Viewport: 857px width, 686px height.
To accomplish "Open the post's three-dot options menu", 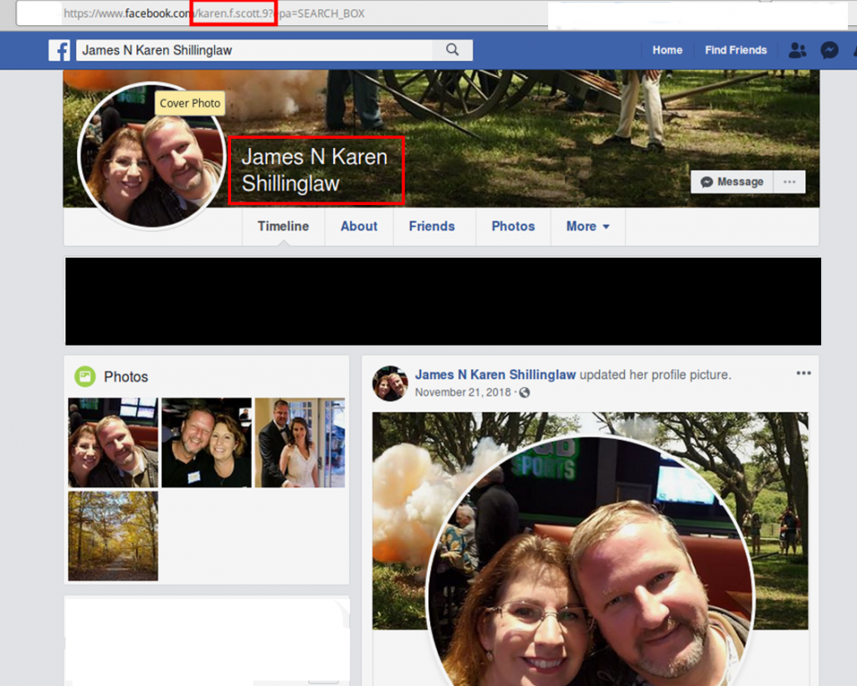I will pyautogui.click(x=803, y=373).
